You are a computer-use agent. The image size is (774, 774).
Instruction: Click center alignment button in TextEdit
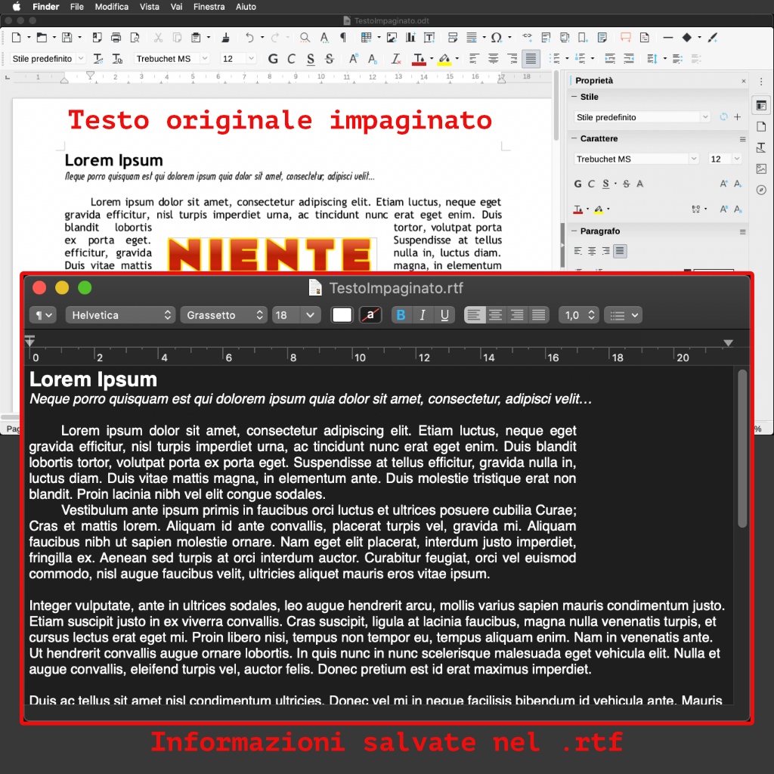[x=496, y=315]
